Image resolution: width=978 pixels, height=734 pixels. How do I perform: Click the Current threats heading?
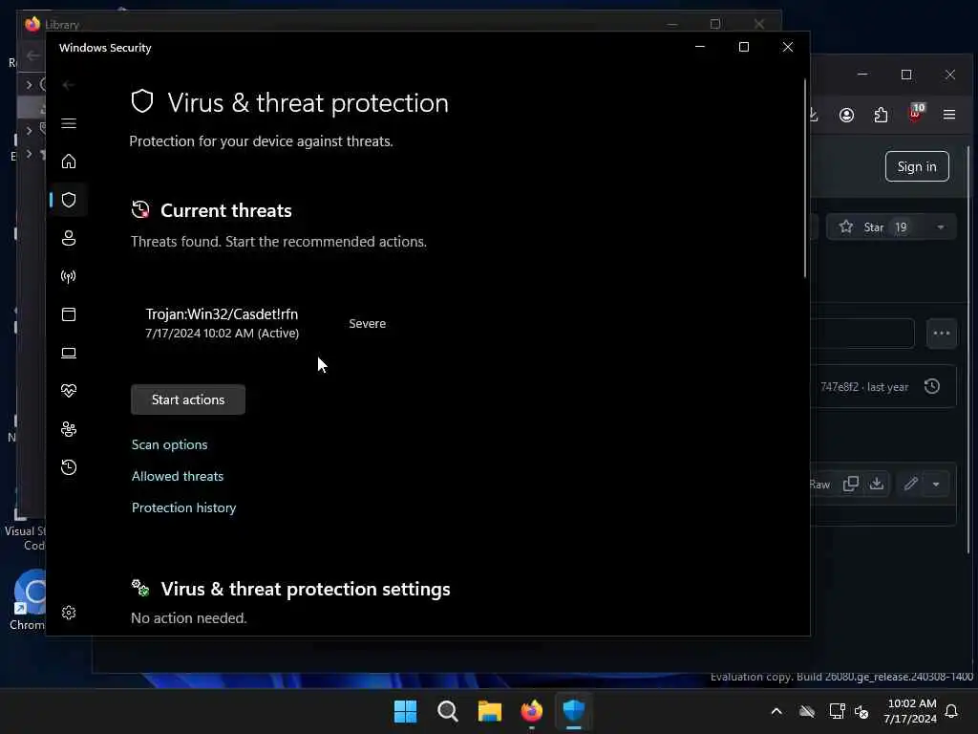[x=225, y=210]
